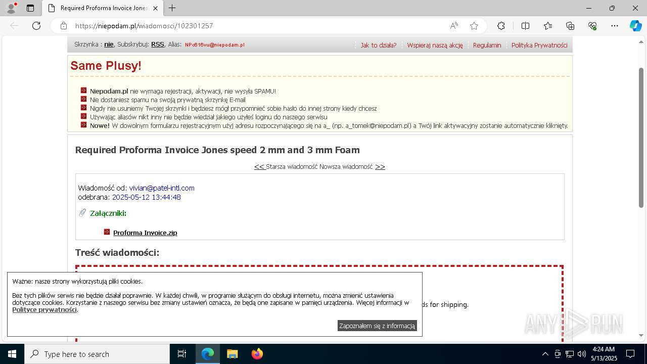Click the 'nie' mailbox link
647x364 pixels.
pos(109,44)
